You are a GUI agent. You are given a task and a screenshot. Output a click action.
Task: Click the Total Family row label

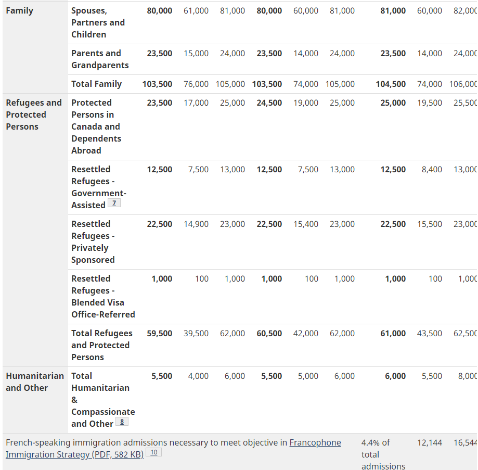tap(96, 84)
